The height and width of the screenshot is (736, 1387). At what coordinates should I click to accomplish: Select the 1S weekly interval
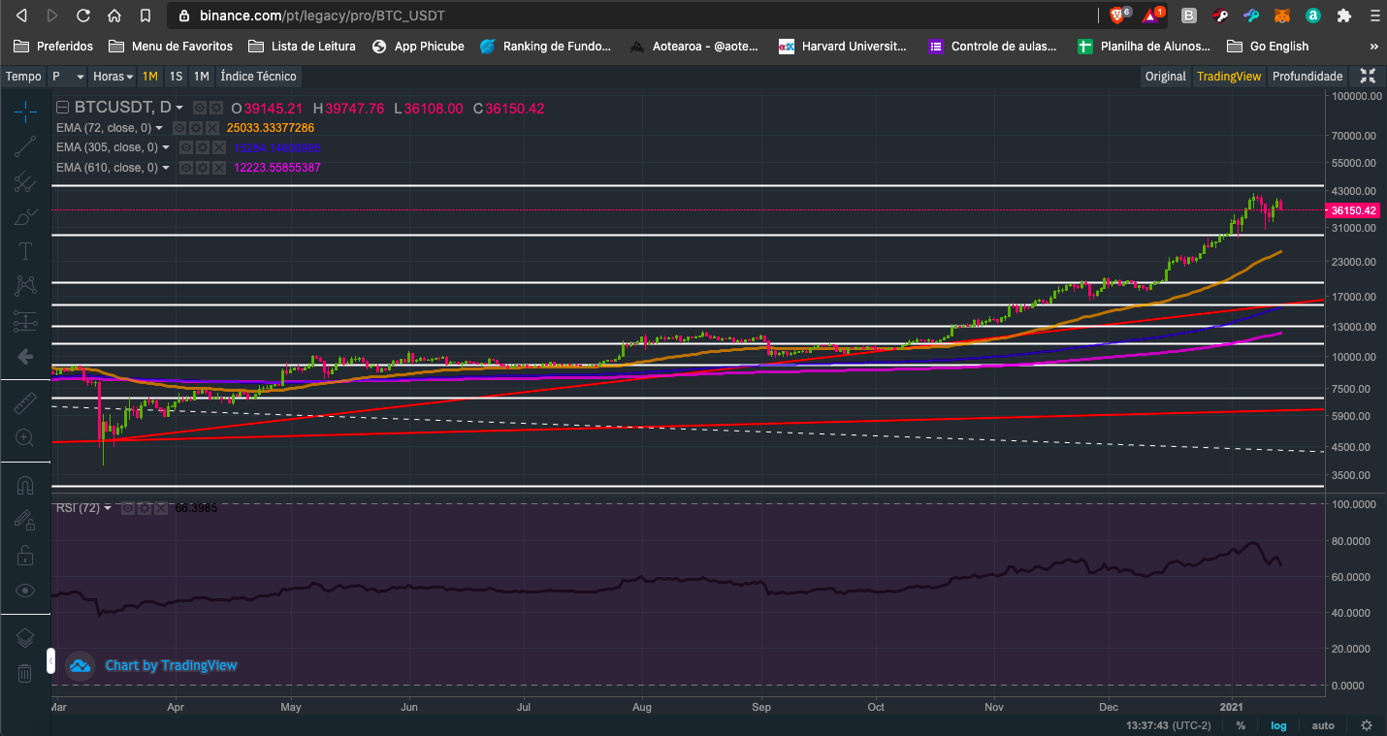pyautogui.click(x=176, y=77)
